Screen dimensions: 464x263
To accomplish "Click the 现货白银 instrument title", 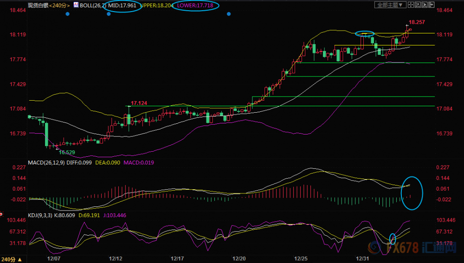I will pos(38,5).
